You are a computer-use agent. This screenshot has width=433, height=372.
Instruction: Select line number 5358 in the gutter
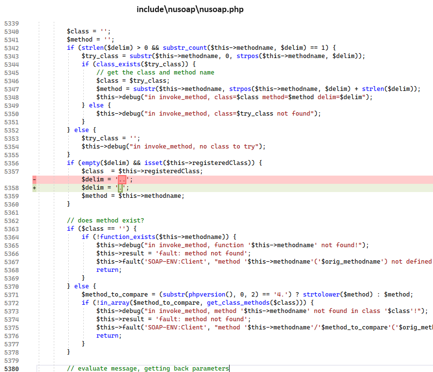click(11, 188)
